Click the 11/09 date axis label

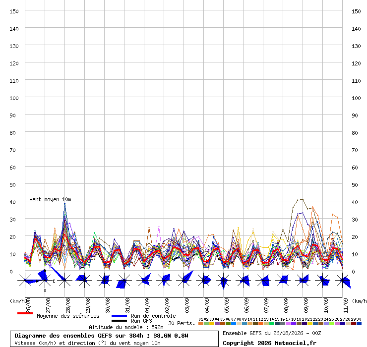[346, 305]
